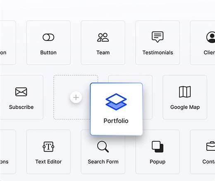Click the Portfolio label text
215x181 pixels.
tap(116, 121)
